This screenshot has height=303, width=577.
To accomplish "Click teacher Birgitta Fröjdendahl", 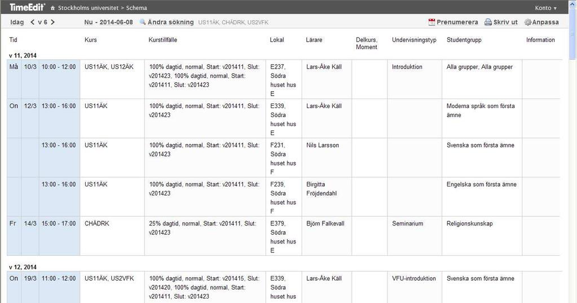I will point(321,189).
